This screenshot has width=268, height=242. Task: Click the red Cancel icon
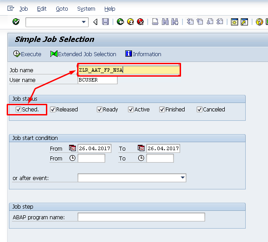click(140, 22)
